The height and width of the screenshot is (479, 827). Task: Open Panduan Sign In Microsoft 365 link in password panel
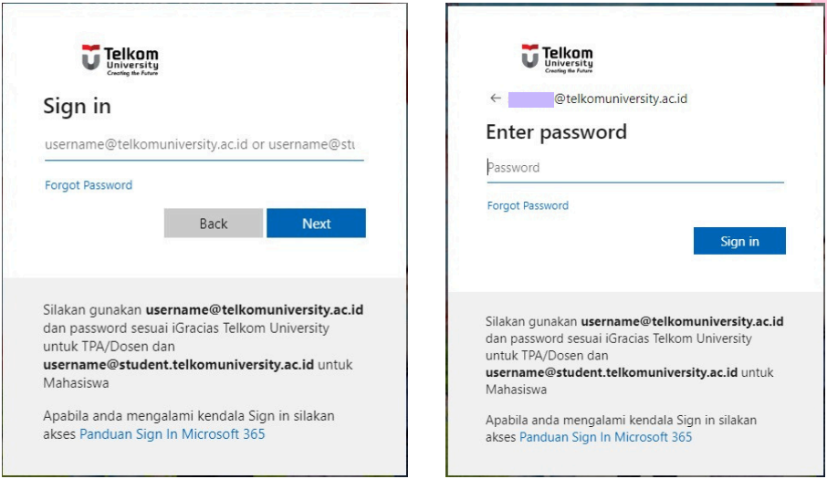point(606,438)
